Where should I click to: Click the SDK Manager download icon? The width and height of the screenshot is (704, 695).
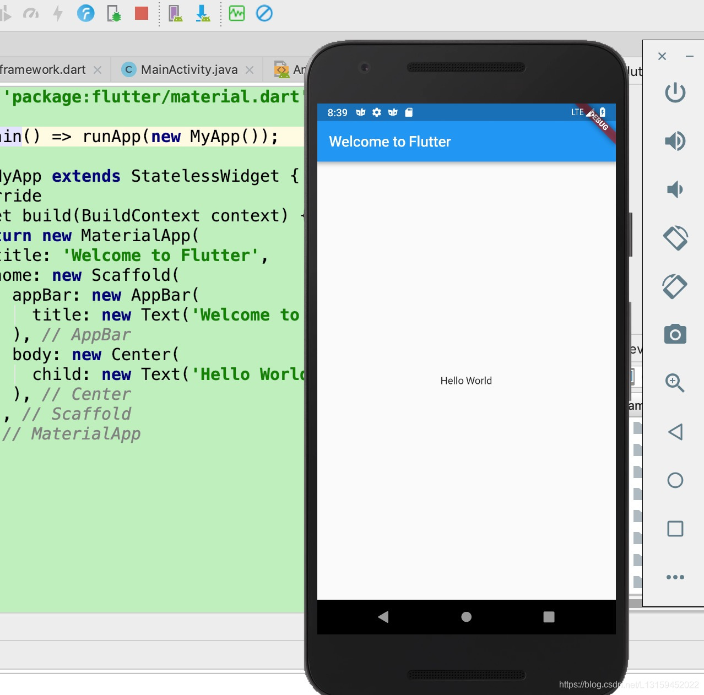pos(203,13)
